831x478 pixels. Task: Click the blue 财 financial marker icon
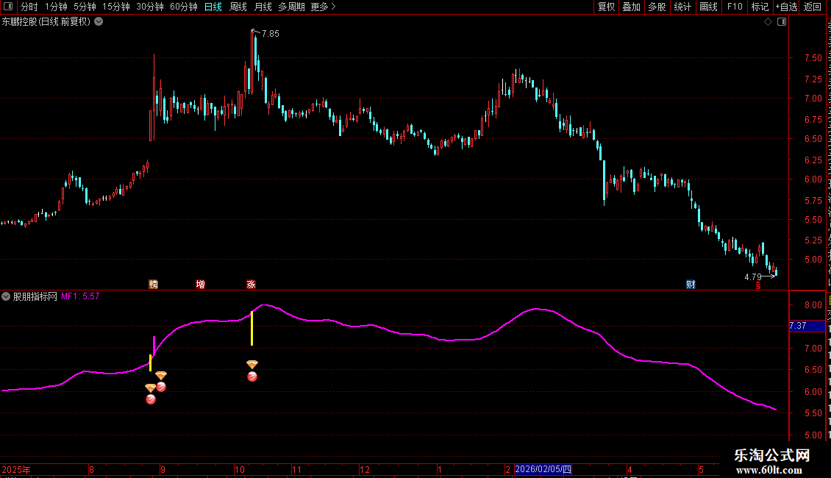pyautogui.click(x=691, y=284)
